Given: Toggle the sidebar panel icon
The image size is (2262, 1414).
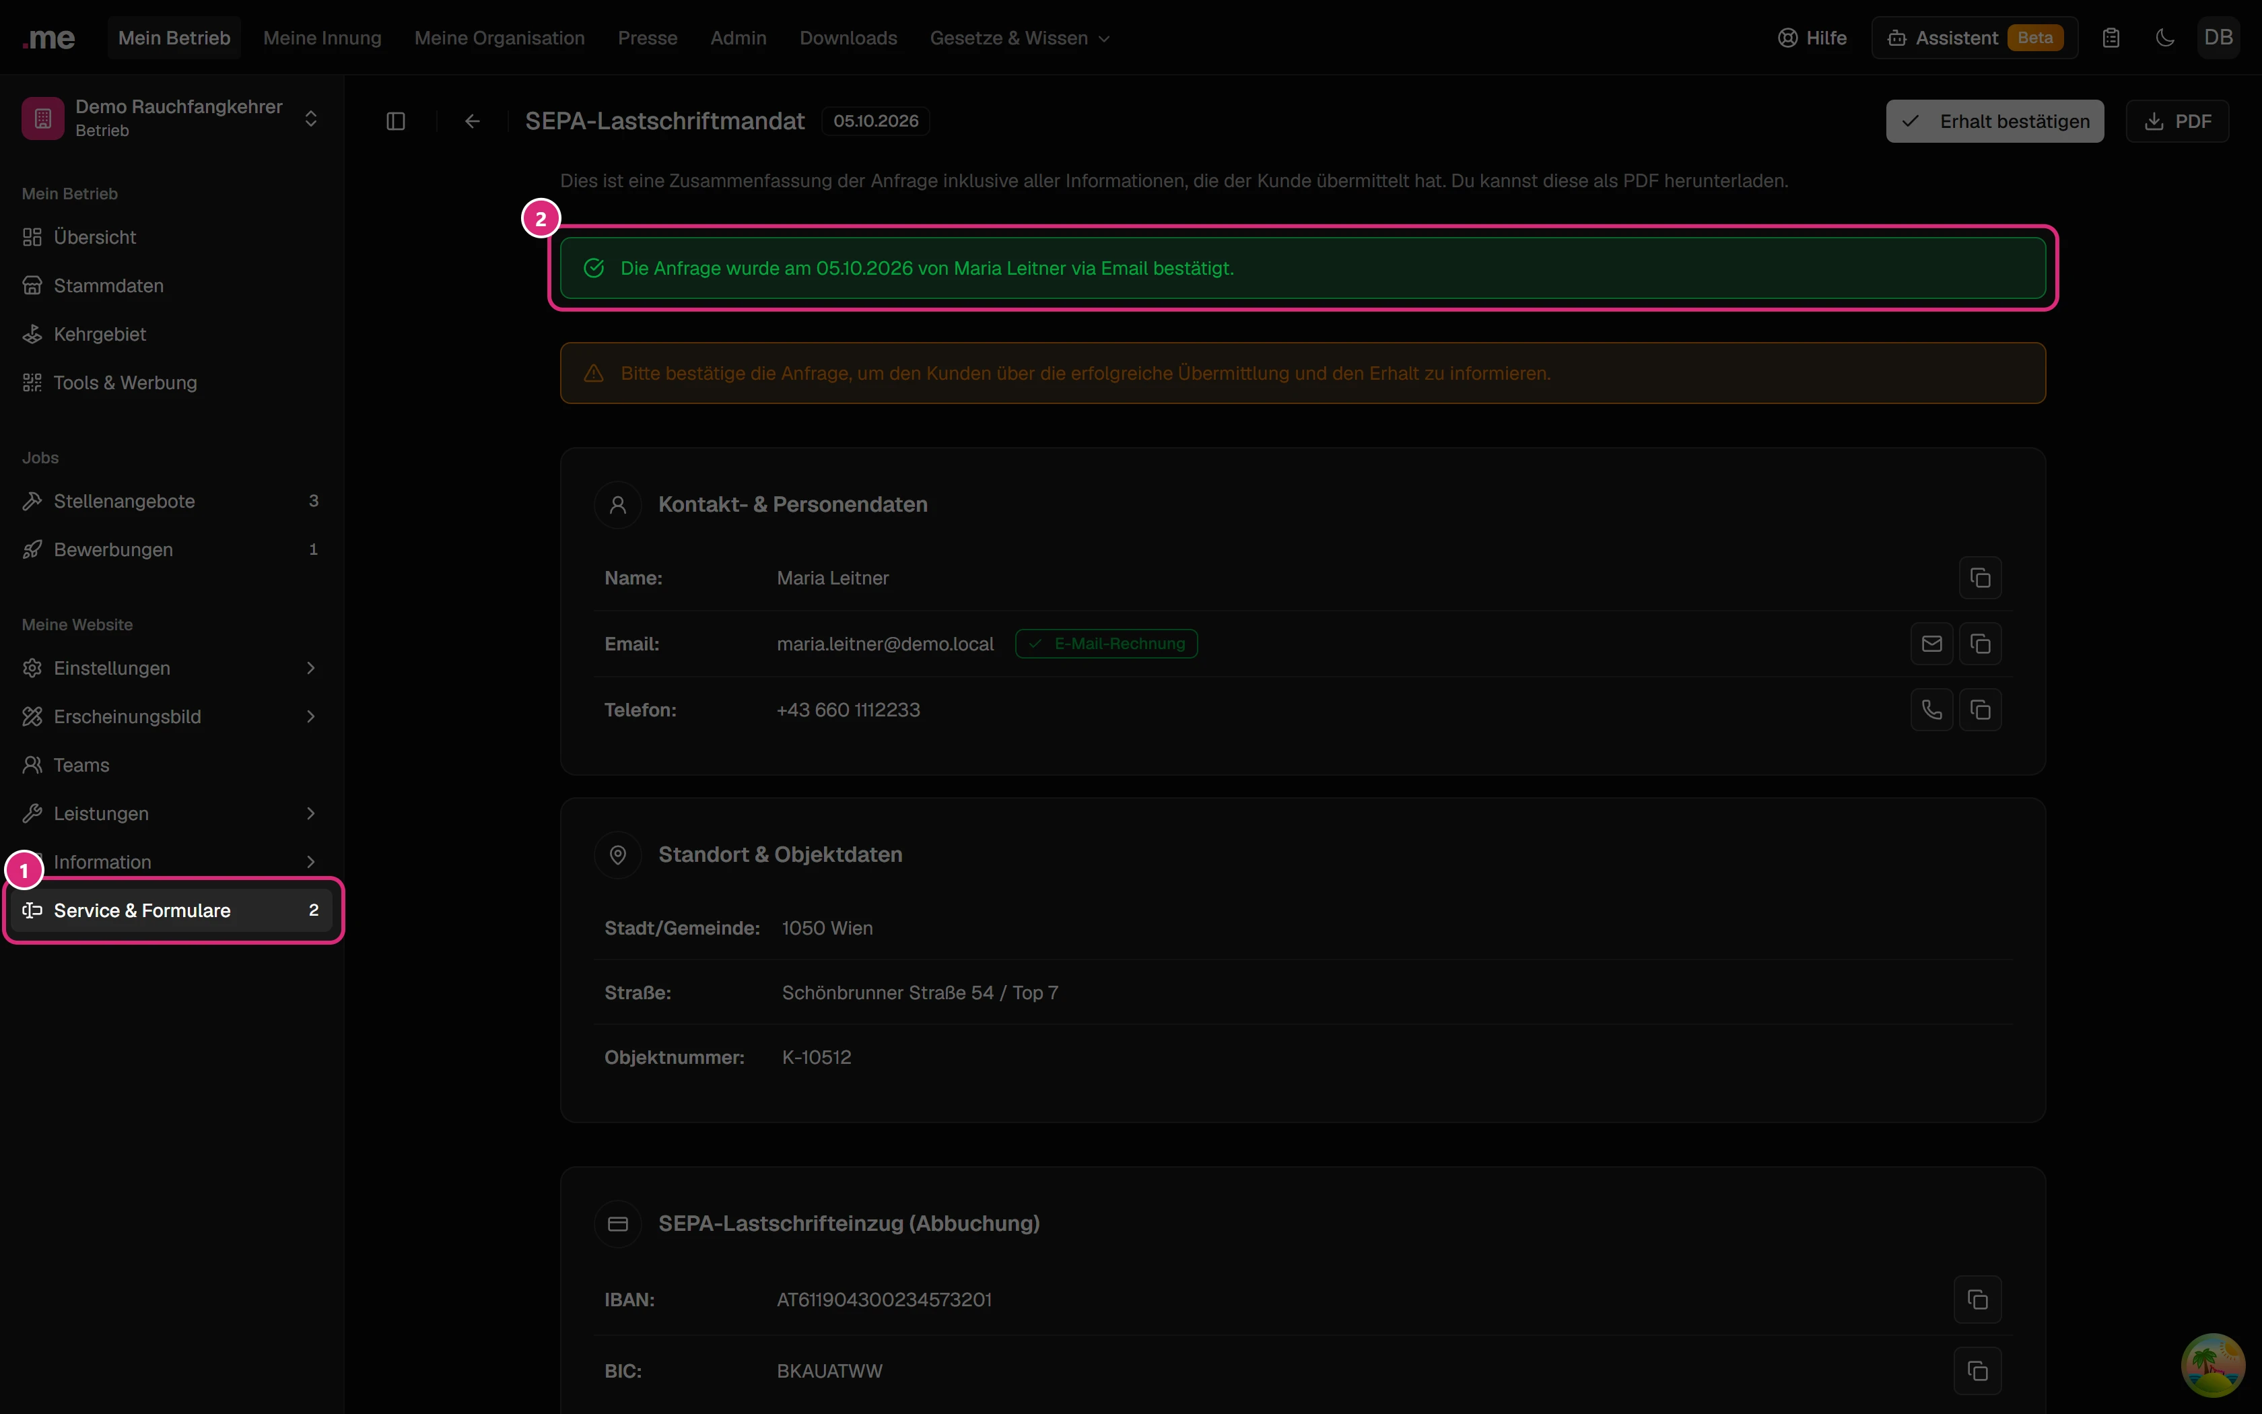Looking at the screenshot, I should point(395,122).
